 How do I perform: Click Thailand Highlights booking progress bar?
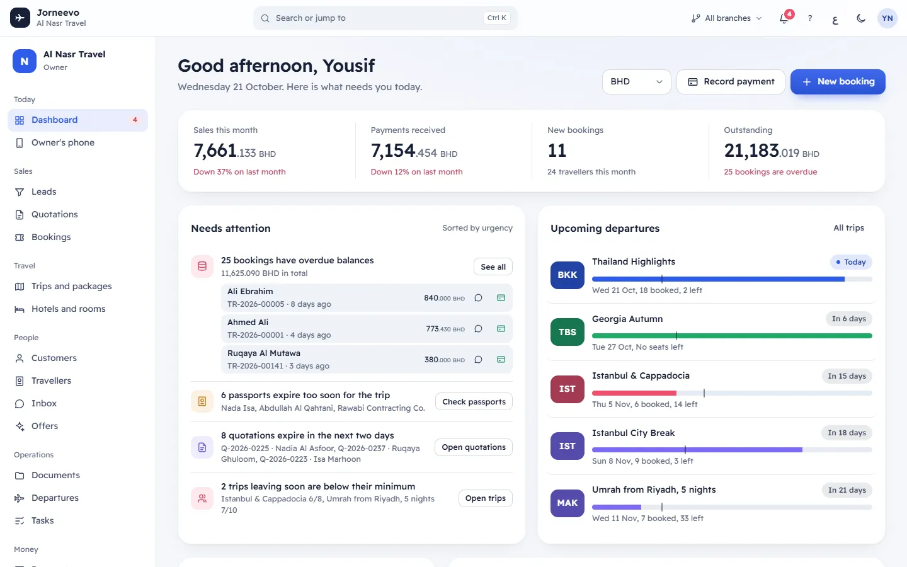click(x=732, y=279)
